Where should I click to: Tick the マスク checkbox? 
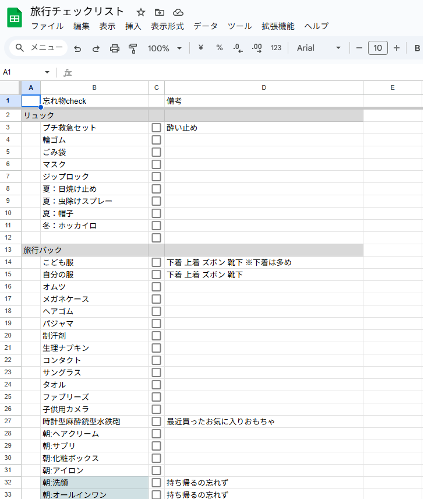tap(156, 164)
